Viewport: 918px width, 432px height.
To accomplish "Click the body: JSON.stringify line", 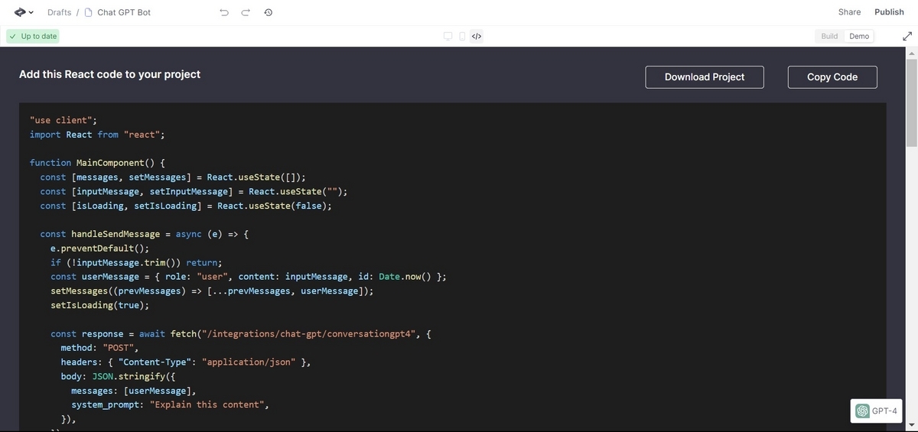I will 118,376.
